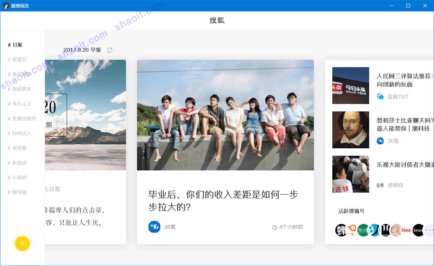
Task: Go to the 无聊治愈所 channel
Action: 22,118
